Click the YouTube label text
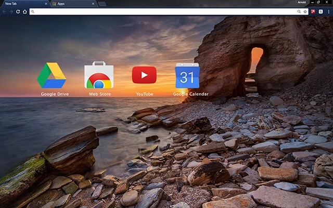 145,94
